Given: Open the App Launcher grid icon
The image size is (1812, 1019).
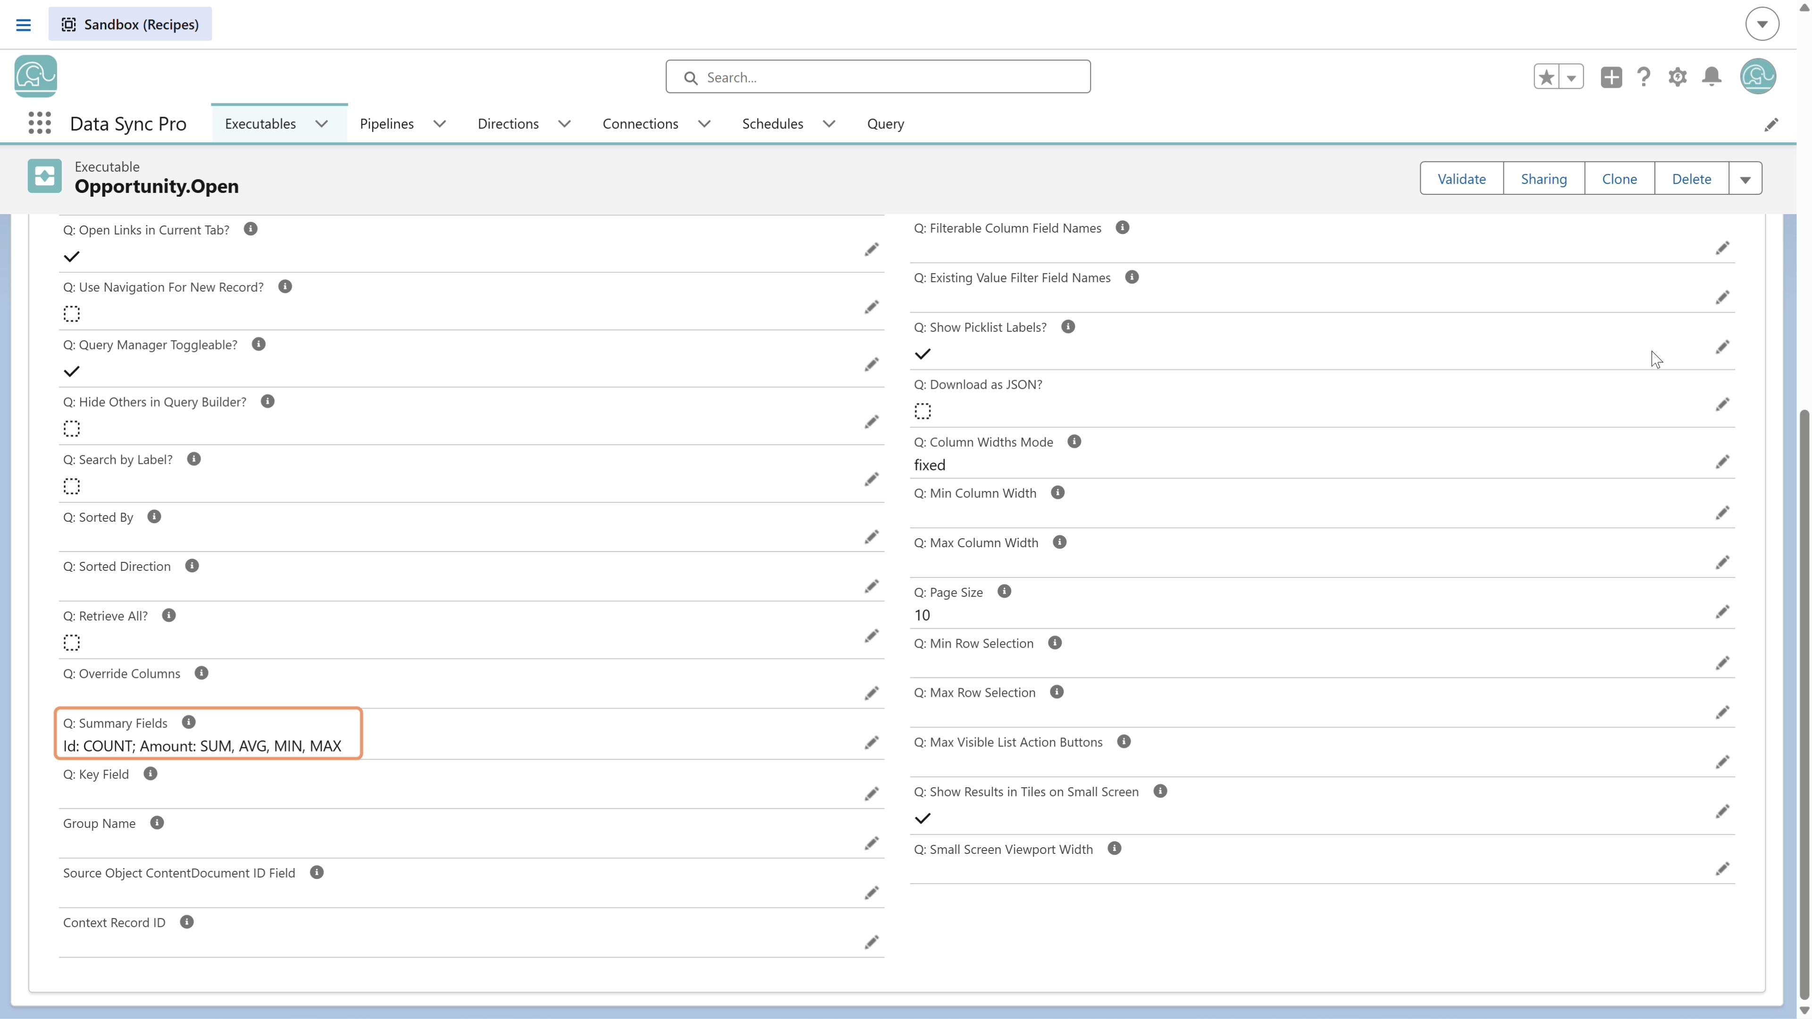Looking at the screenshot, I should click(39, 123).
